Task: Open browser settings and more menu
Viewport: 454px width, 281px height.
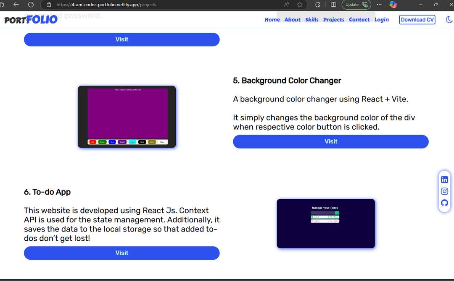Action: tap(379, 5)
